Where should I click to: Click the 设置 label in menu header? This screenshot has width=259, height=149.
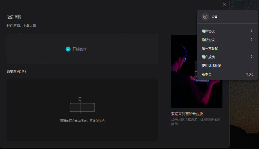[214, 17]
